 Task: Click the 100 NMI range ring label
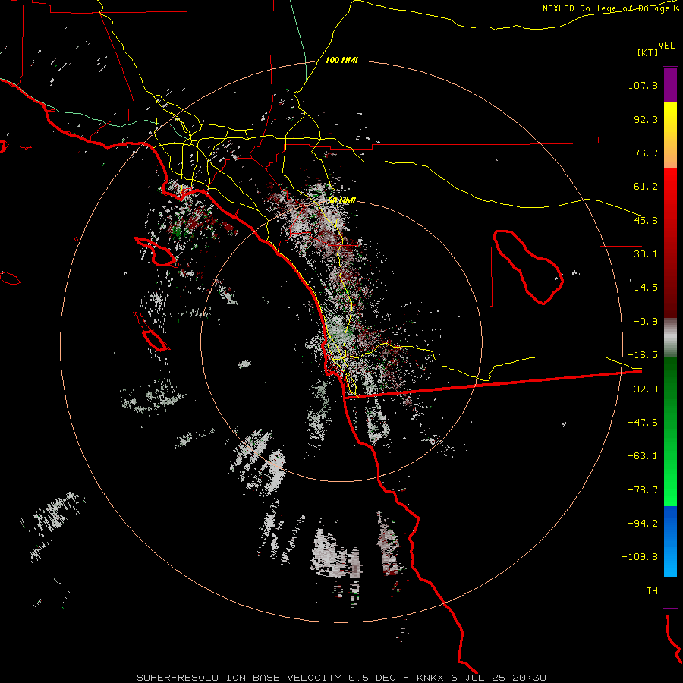pos(341,60)
